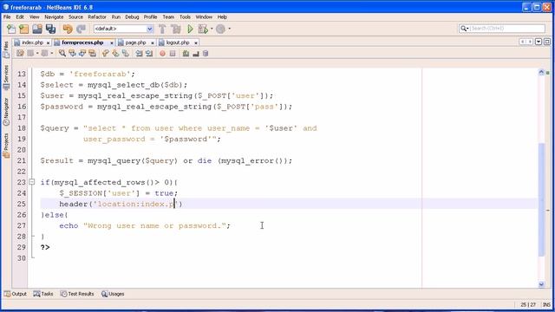Switch to the logout.php tab

(178, 42)
